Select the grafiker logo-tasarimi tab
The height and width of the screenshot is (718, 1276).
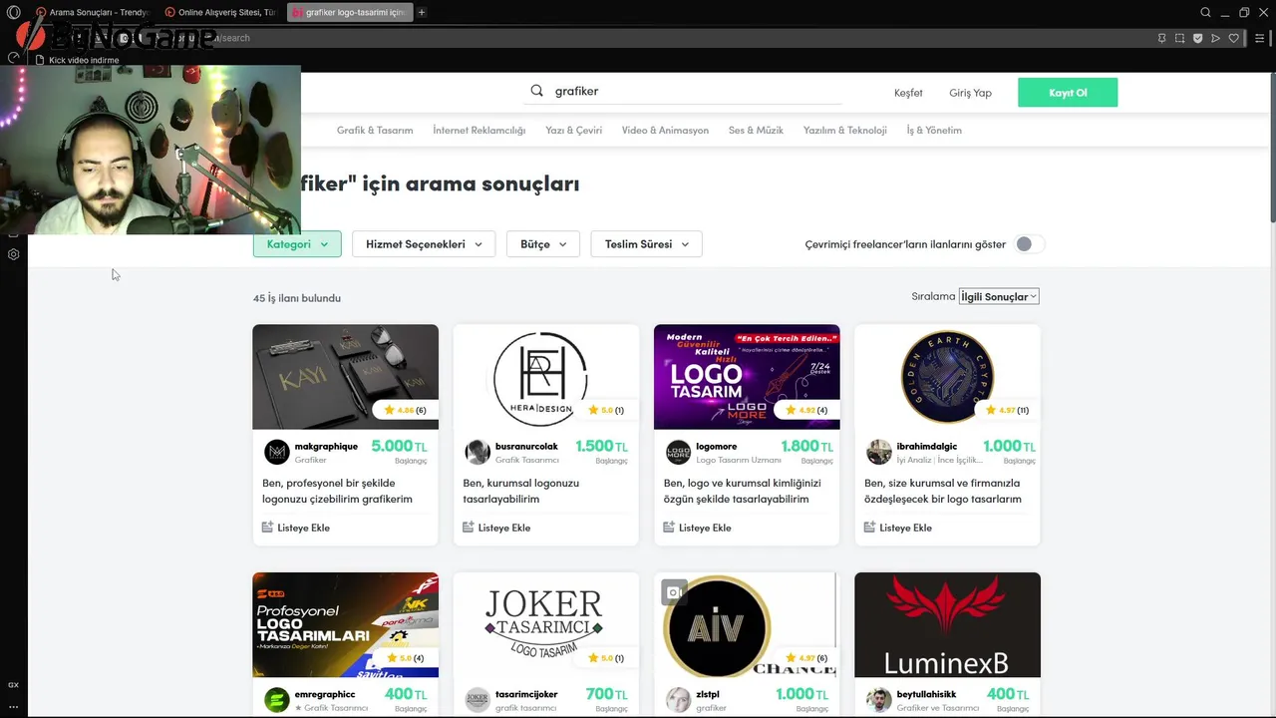pos(350,12)
